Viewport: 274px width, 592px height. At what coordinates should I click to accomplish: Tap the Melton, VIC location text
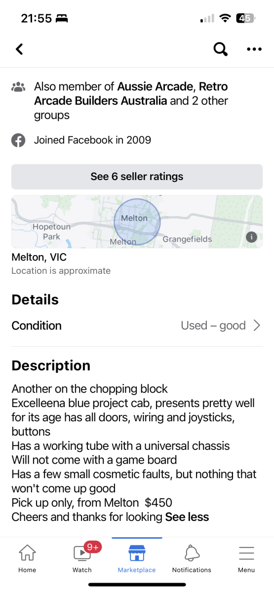(x=39, y=258)
